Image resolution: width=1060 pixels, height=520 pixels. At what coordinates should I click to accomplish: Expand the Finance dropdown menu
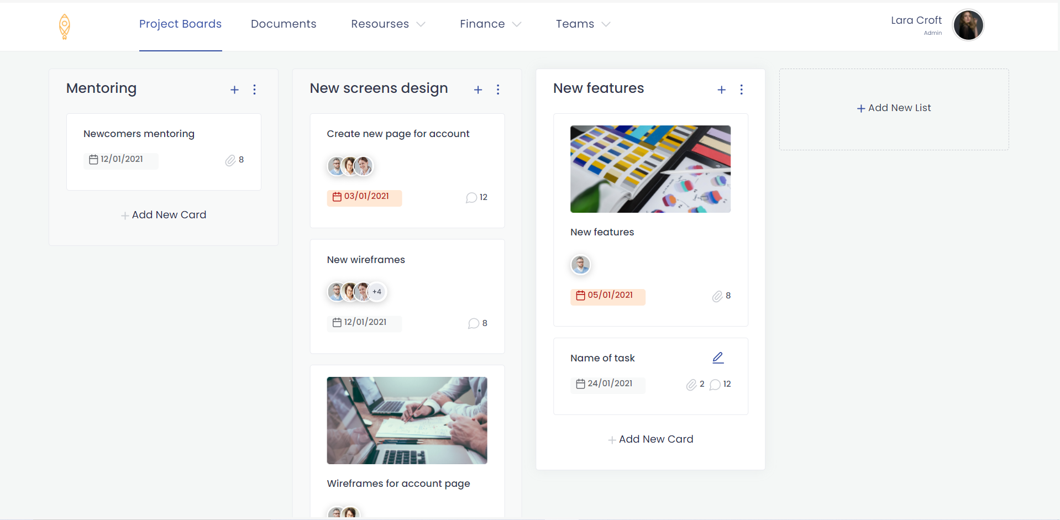[x=490, y=24]
